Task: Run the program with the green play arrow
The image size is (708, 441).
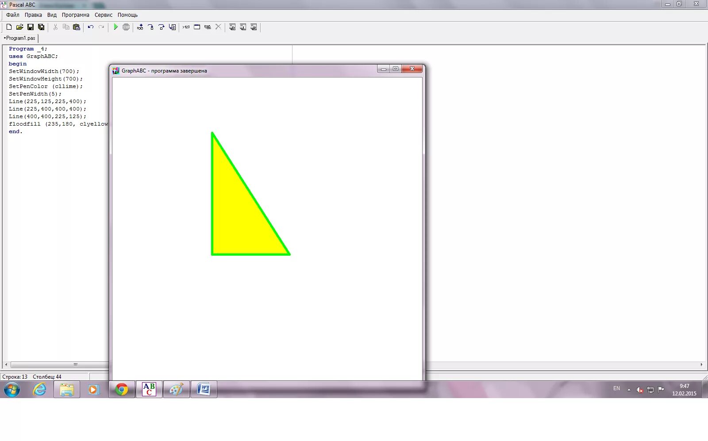Action: pos(115,27)
